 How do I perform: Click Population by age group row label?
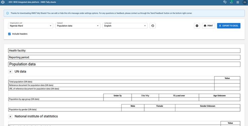pos(24,99)
